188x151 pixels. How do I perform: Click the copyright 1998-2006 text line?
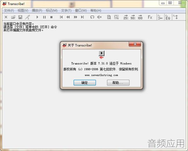click(x=101, y=69)
